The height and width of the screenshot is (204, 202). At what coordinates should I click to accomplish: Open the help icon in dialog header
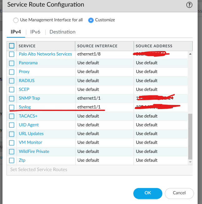(189, 5)
